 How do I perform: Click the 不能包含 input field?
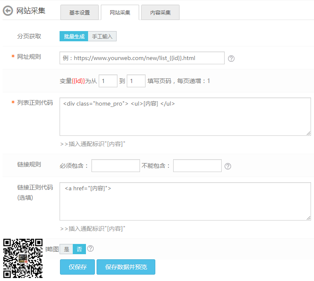(197, 166)
